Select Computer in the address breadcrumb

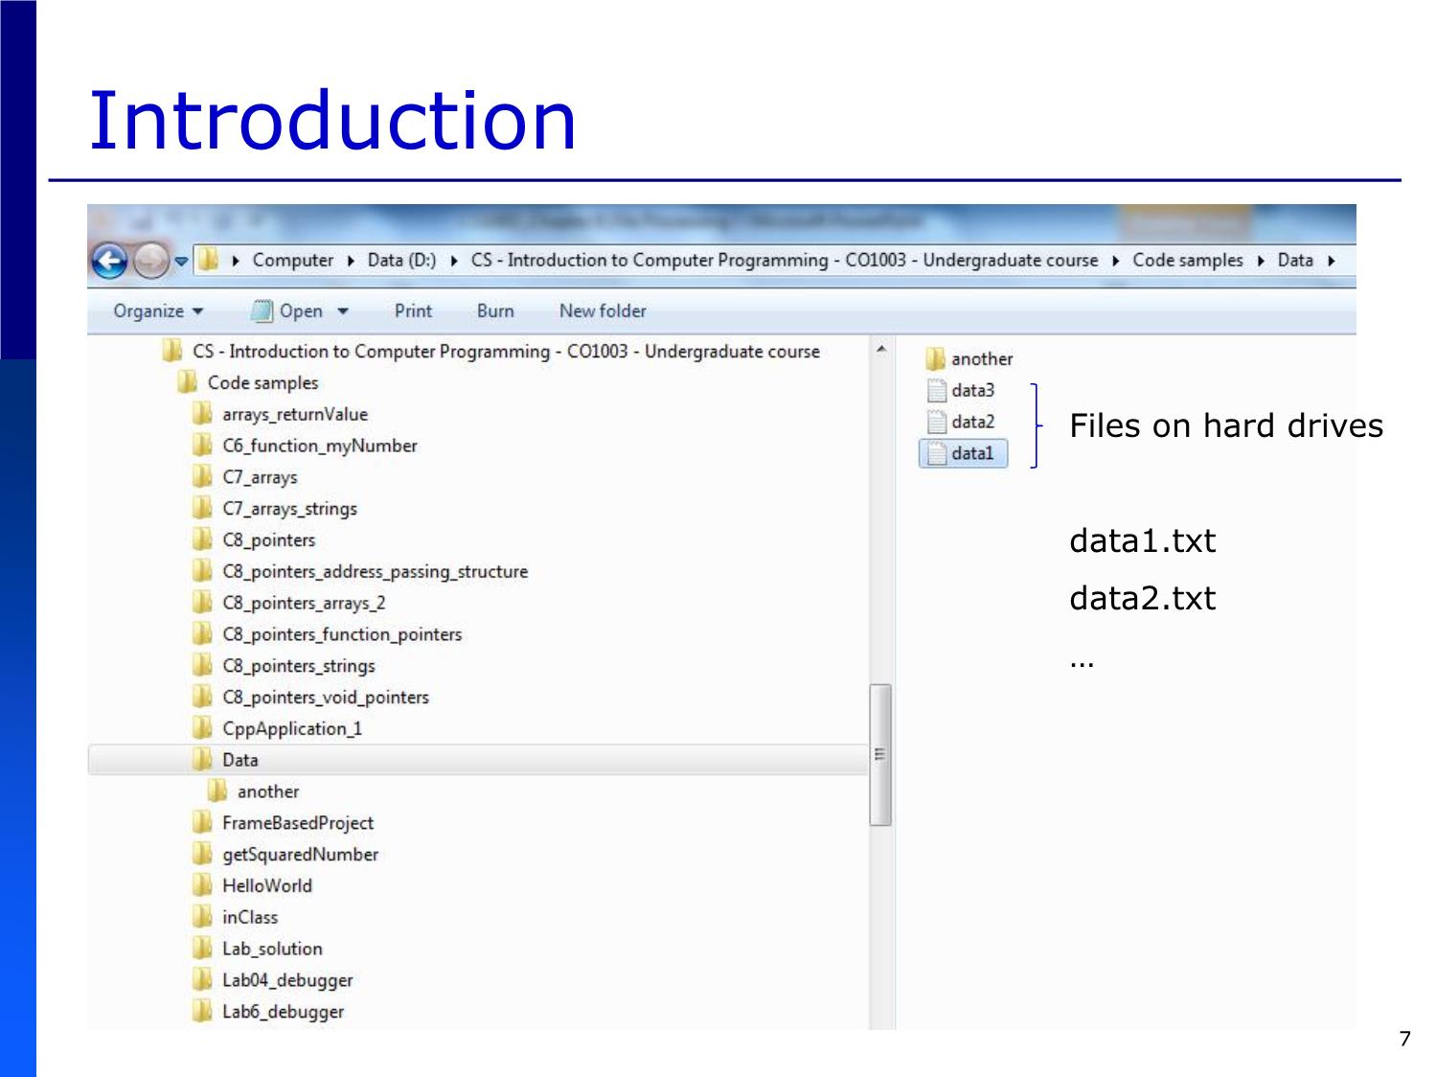pos(292,261)
